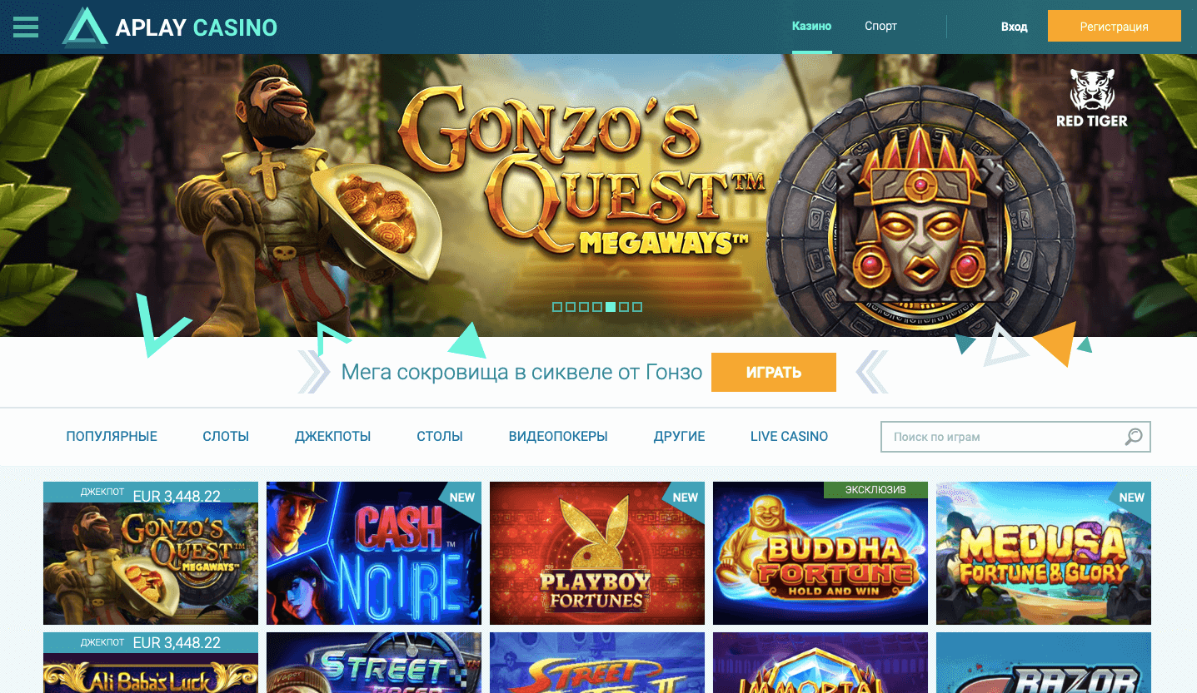Click the orange ИГРАТЬ button
Image resolution: width=1197 pixels, height=693 pixels.
coord(774,372)
